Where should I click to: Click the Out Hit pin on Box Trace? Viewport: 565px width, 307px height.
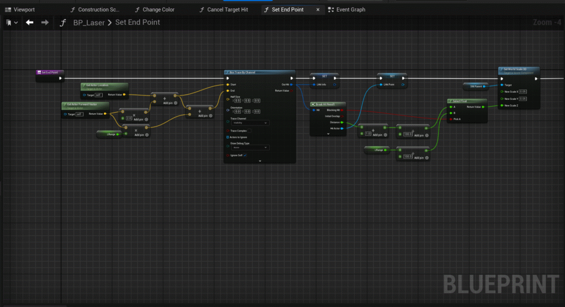tap(291, 85)
